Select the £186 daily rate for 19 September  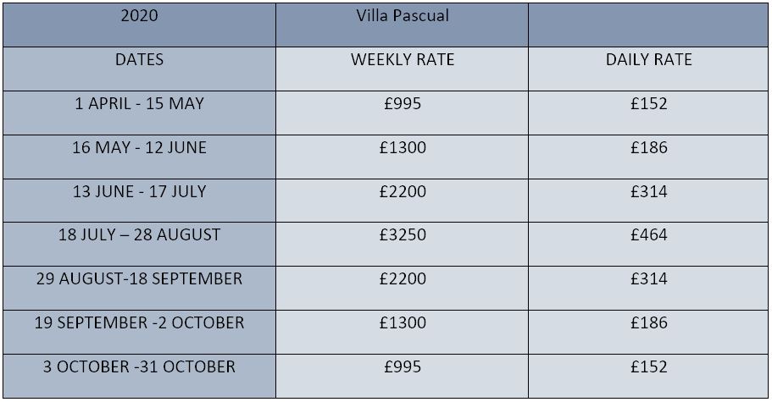coord(648,323)
